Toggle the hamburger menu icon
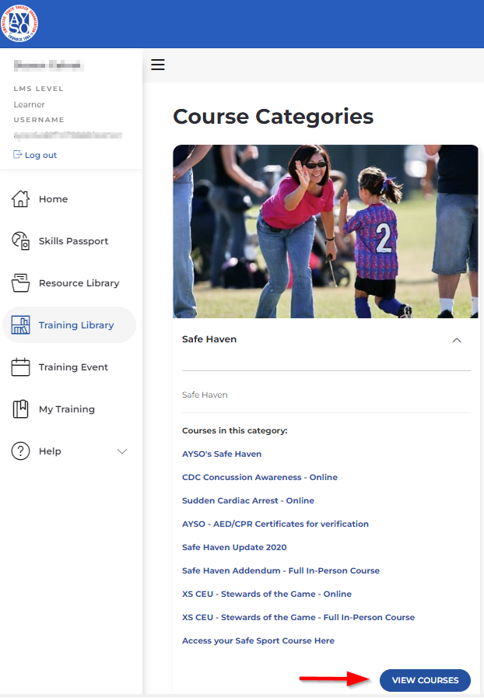The height and width of the screenshot is (698, 484). 158,65
